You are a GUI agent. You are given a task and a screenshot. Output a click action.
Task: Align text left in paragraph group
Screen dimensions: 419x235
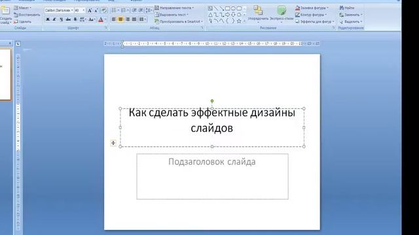click(x=113, y=19)
